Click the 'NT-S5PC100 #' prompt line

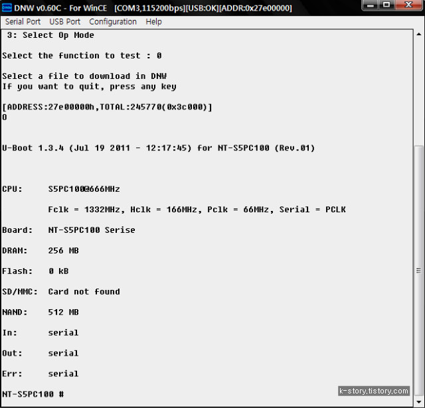(x=33, y=394)
